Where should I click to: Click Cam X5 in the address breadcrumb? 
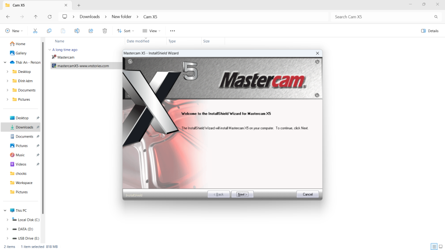(x=150, y=17)
